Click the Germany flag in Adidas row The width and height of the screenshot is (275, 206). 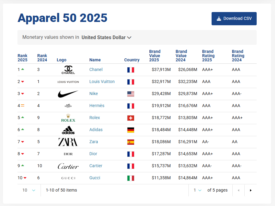click(130, 130)
